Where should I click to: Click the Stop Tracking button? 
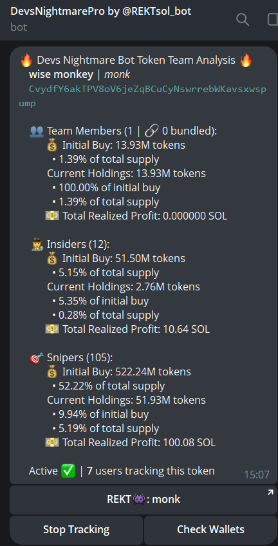click(x=76, y=530)
